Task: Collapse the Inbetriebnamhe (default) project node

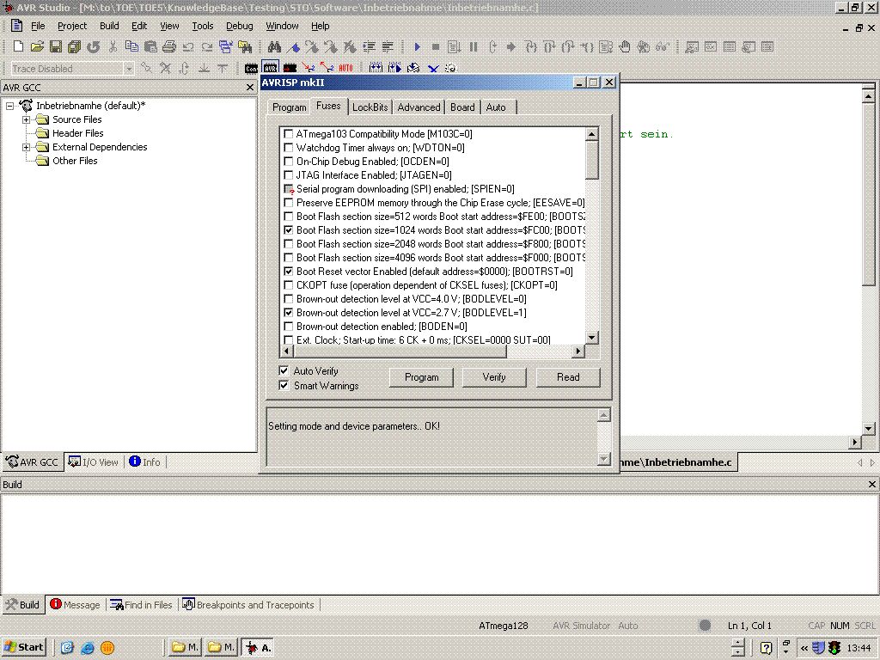Action: tap(10, 106)
